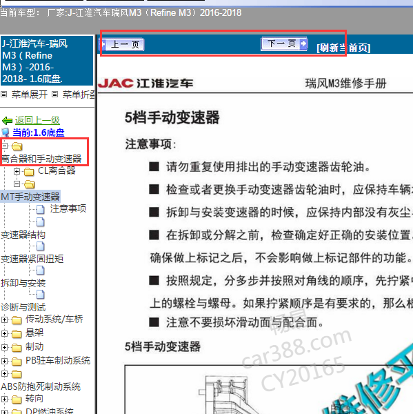Click the 1.6底盘 vehicle title panel
The height and width of the screenshot is (414, 413).
[x=47, y=61]
